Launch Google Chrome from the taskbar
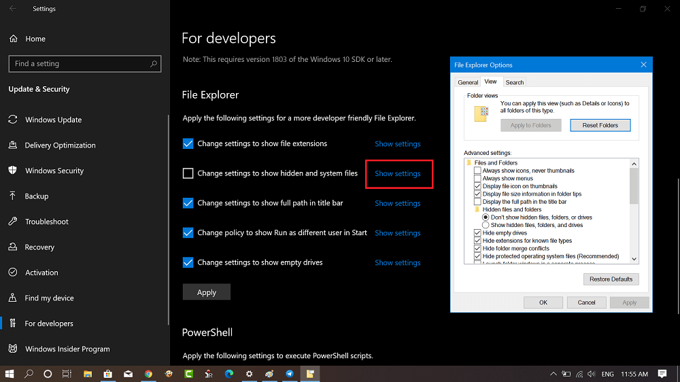 pos(148,374)
